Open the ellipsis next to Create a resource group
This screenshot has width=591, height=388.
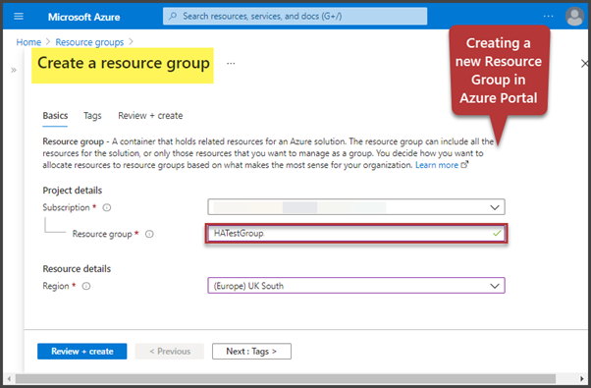[231, 63]
